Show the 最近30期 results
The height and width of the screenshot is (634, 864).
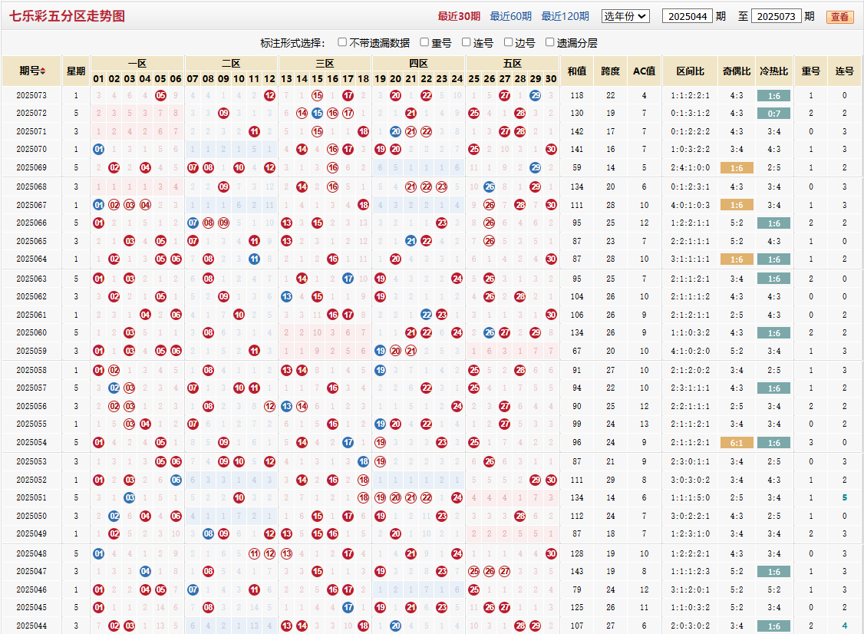pos(459,16)
